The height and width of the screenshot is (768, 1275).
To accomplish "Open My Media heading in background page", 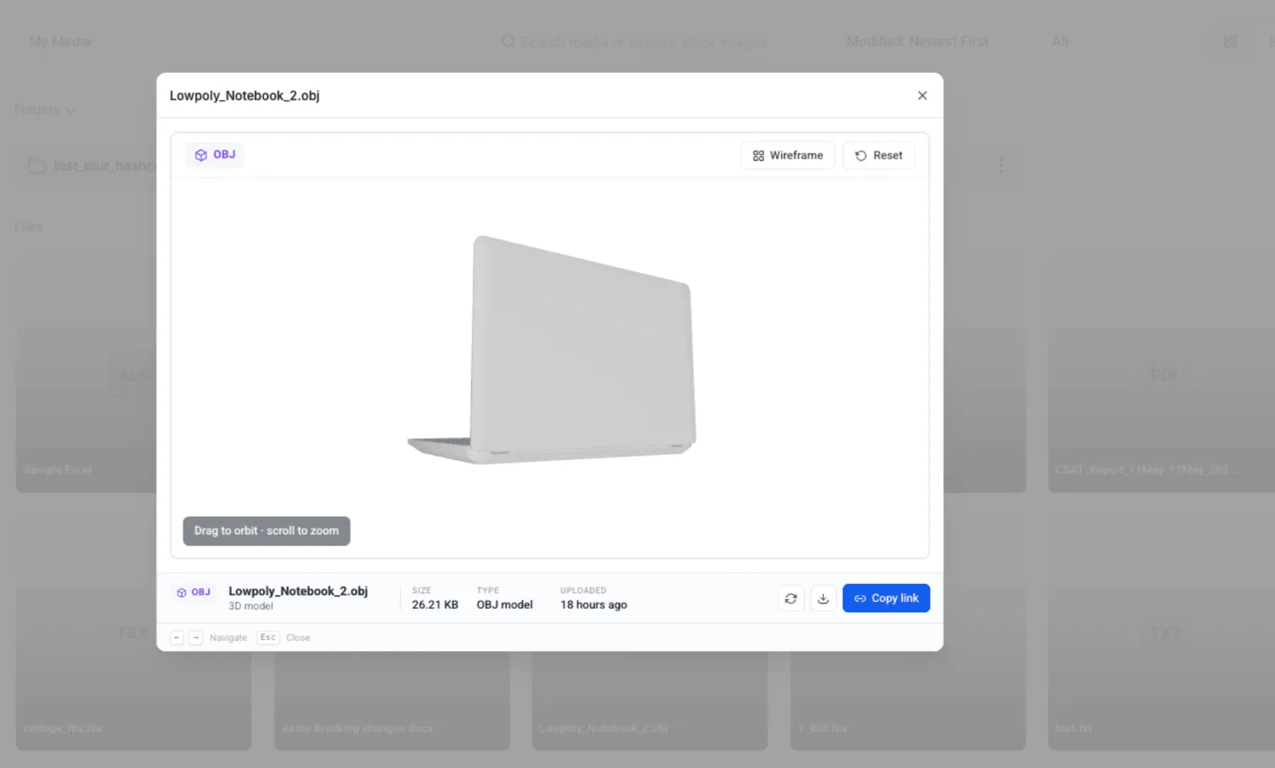I will pos(60,41).
